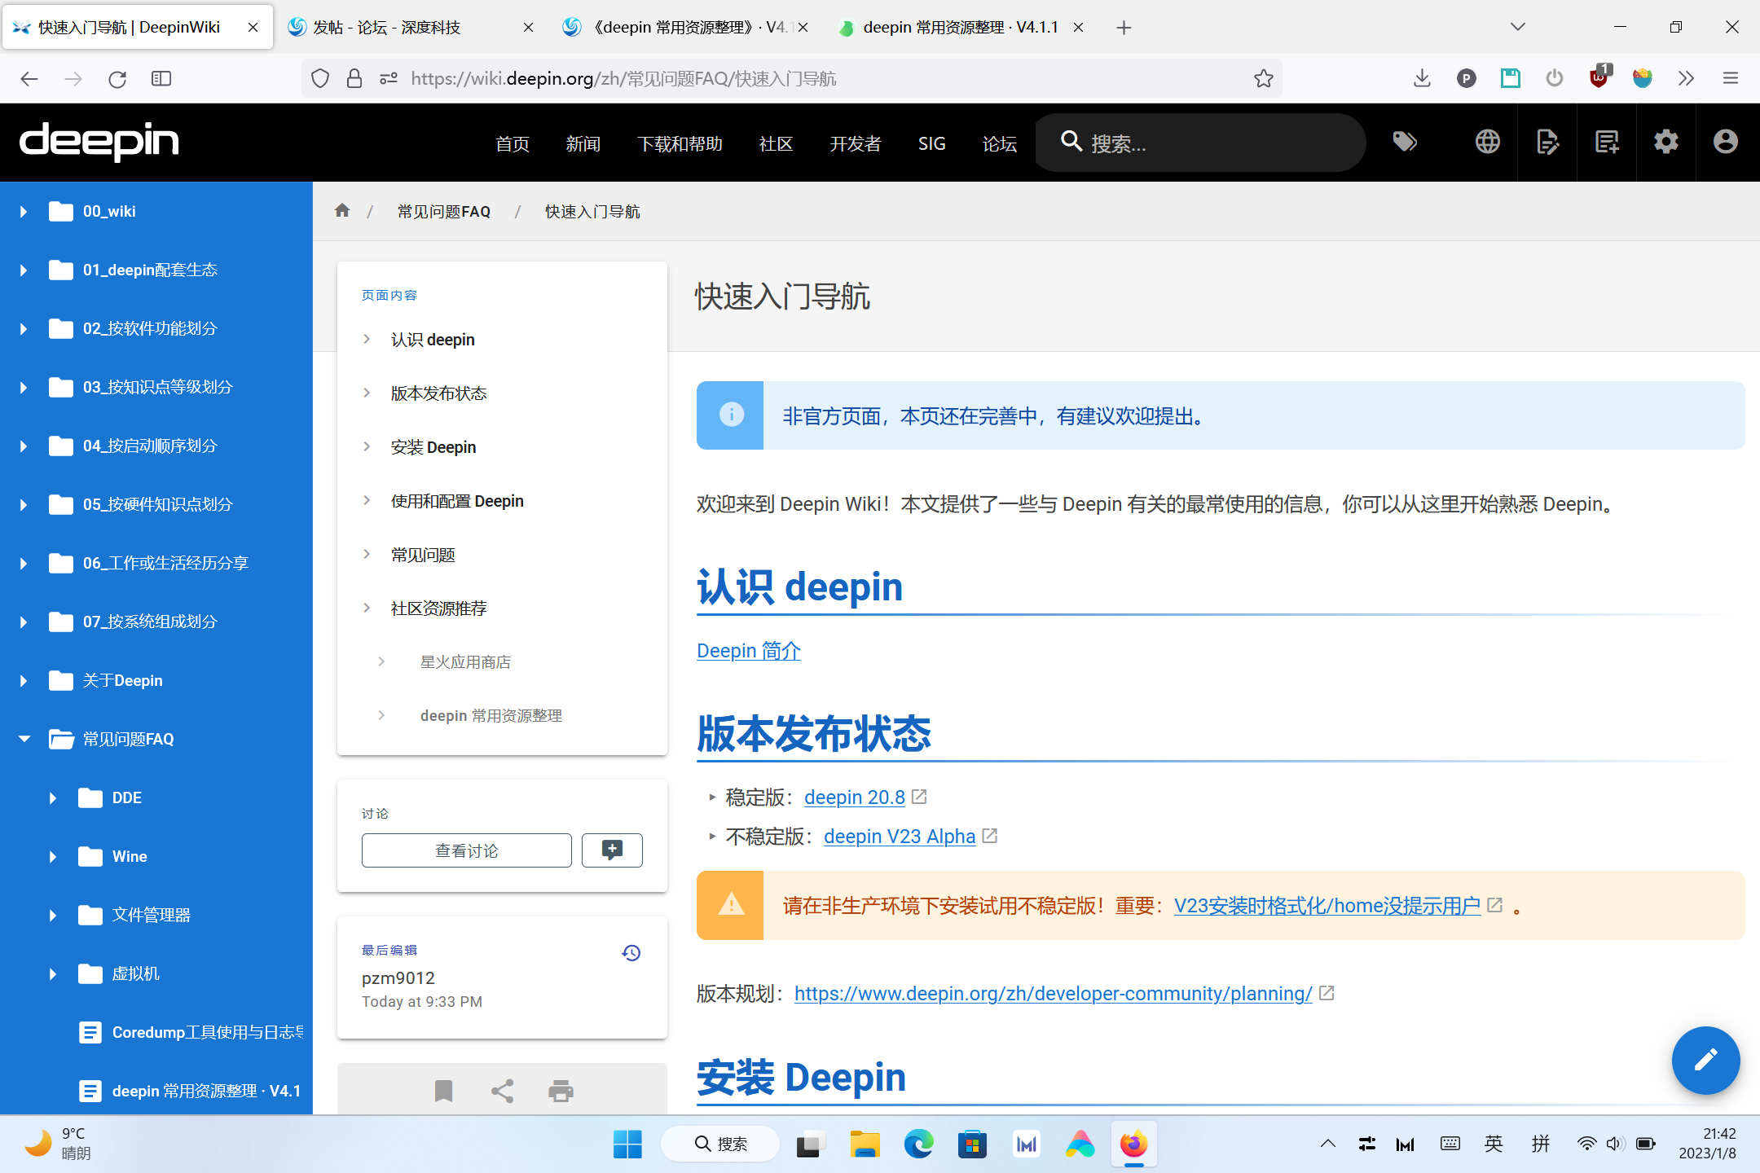Open the settings gear in the header
The width and height of the screenshot is (1760, 1173).
[x=1665, y=142]
